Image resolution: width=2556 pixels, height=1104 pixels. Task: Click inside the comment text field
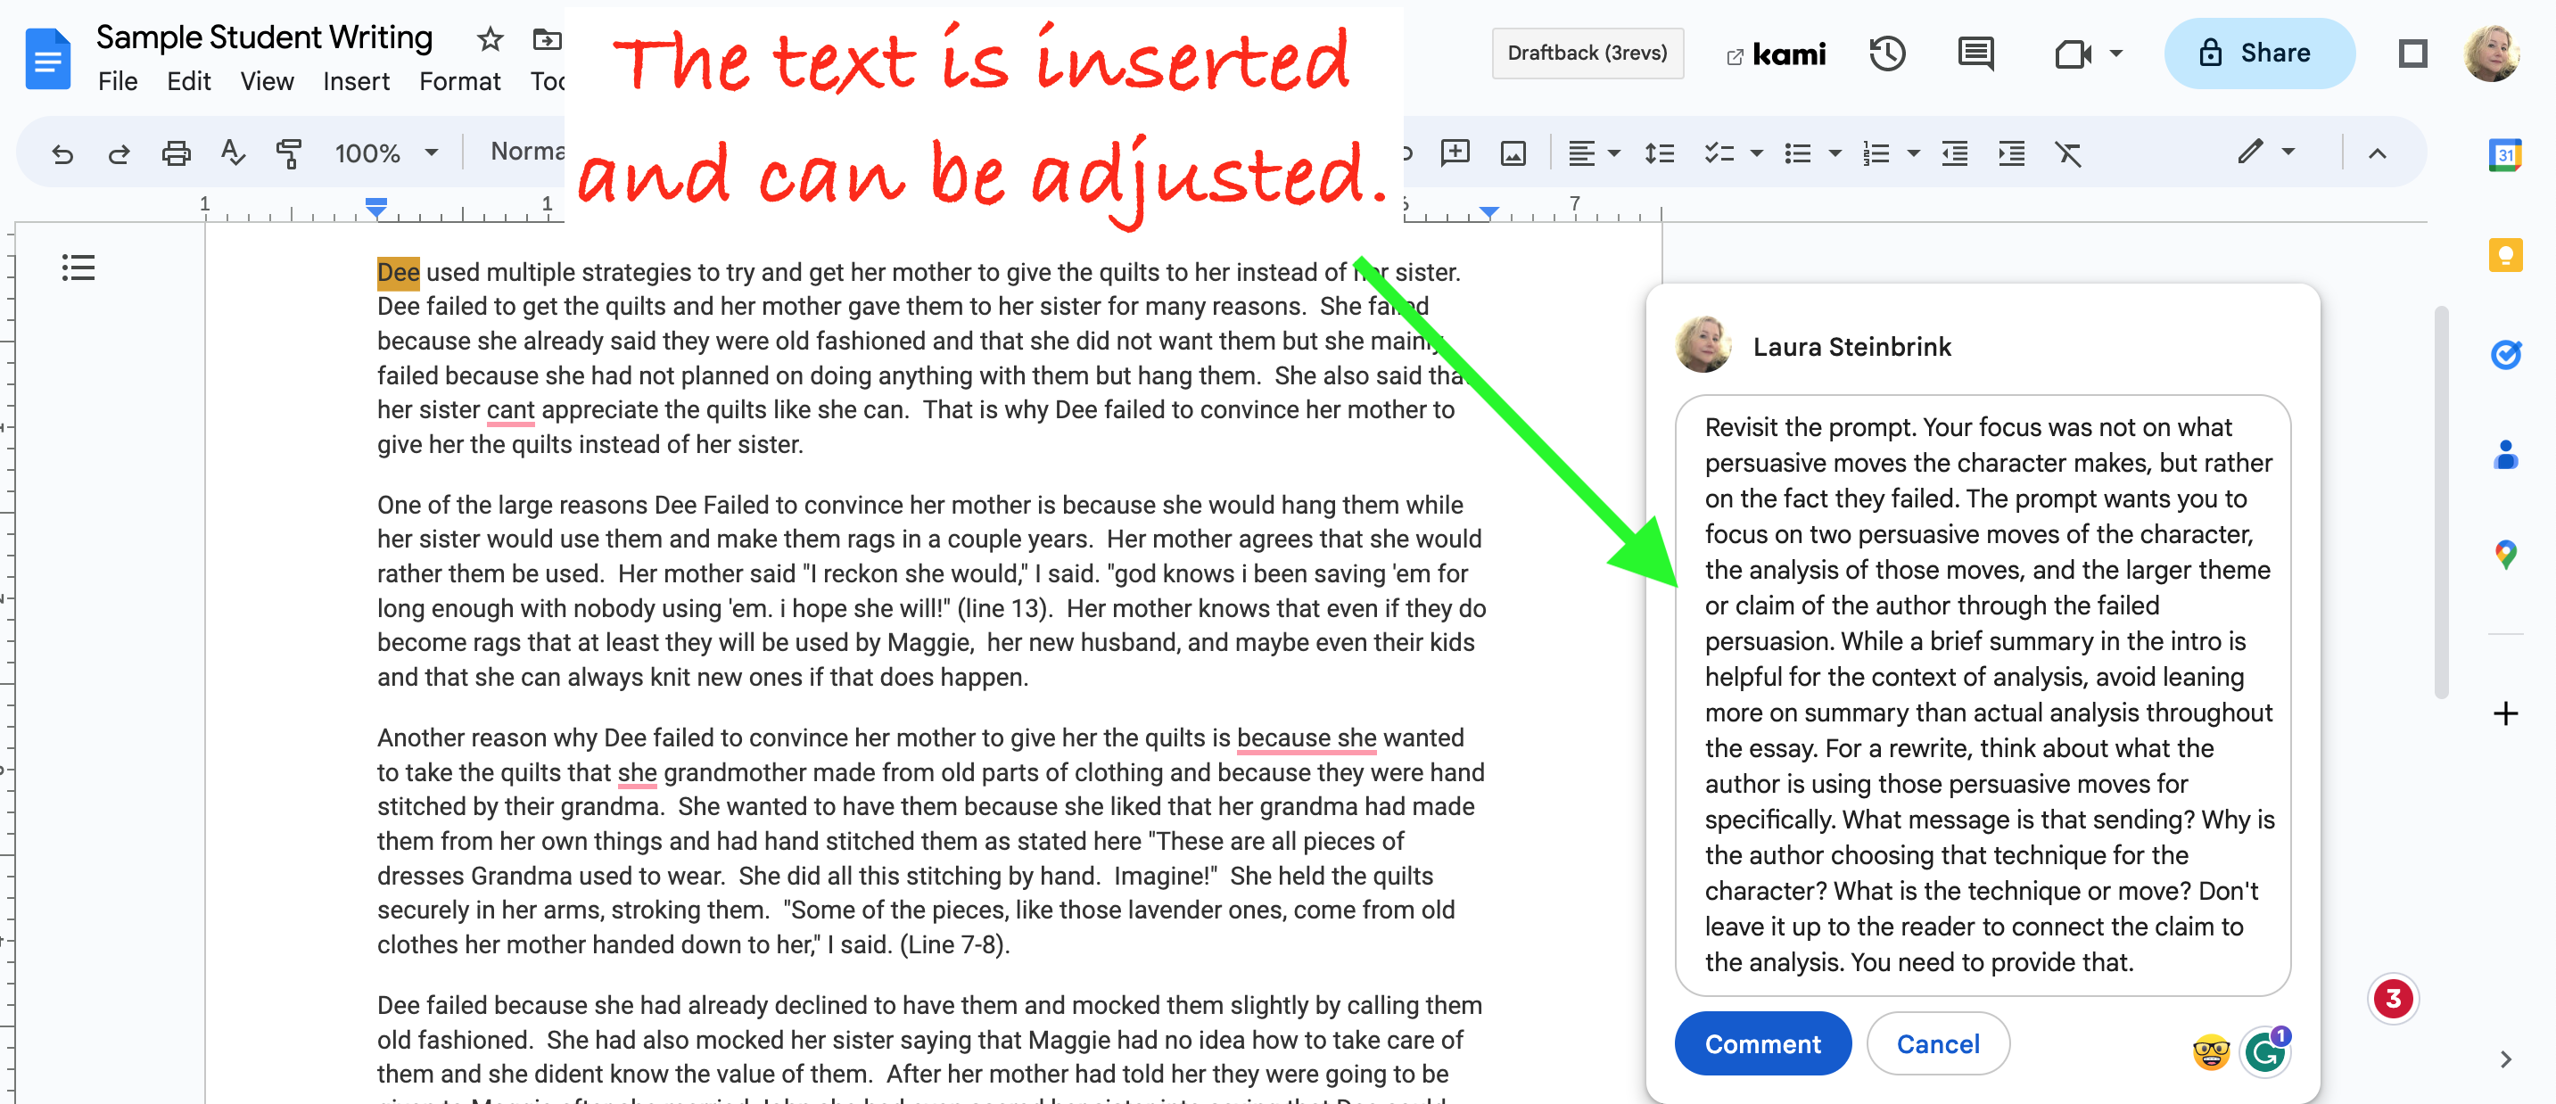(x=1982, y=695)
